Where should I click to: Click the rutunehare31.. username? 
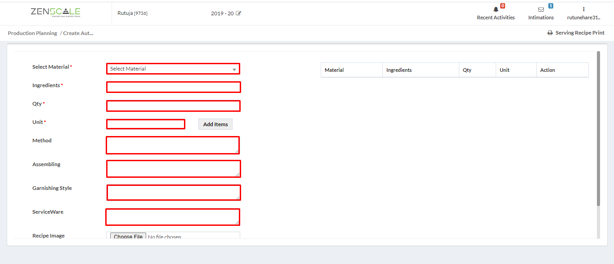coord(584,18)
